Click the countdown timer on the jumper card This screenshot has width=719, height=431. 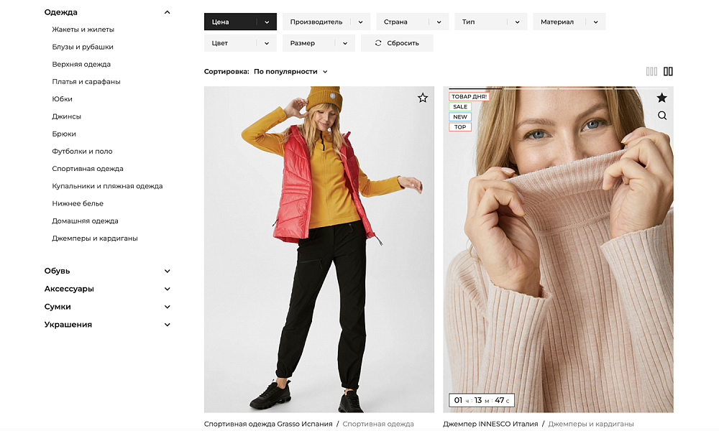[x=480, y=399]
